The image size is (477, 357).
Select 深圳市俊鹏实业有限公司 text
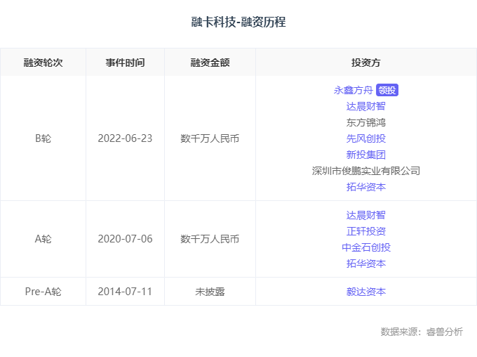click(366, 171)
